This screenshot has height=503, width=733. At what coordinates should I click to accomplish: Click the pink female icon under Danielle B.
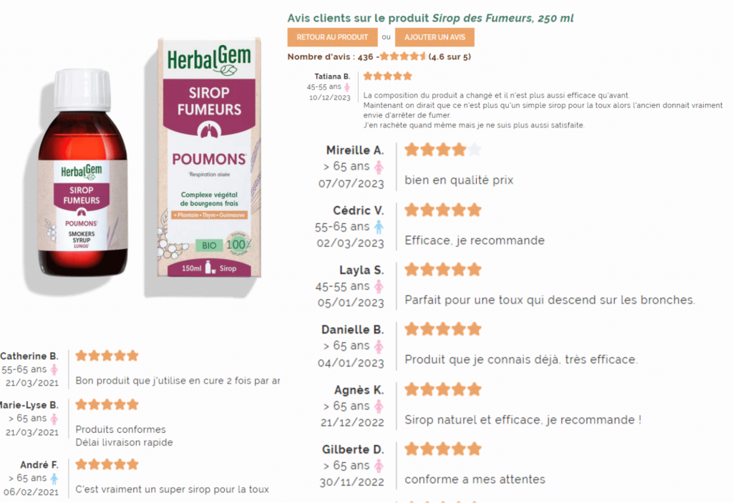379,346
